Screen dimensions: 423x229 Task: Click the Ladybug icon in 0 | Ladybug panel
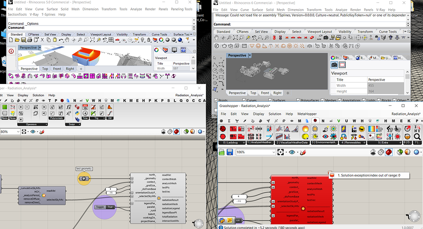pos(223,129)
